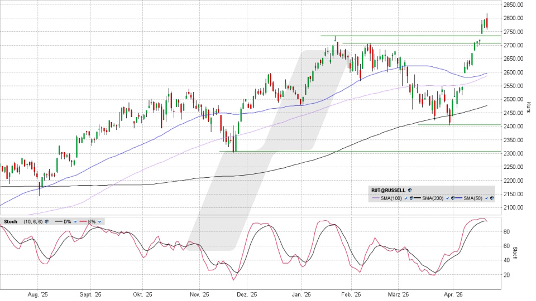Select the Nov. '25 date axis label
Viewport: 536px width, 301px height.
point(199,294)
